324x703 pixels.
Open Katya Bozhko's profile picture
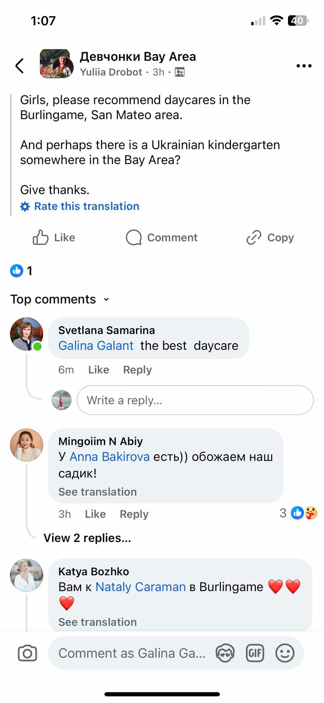pos(27,575)
